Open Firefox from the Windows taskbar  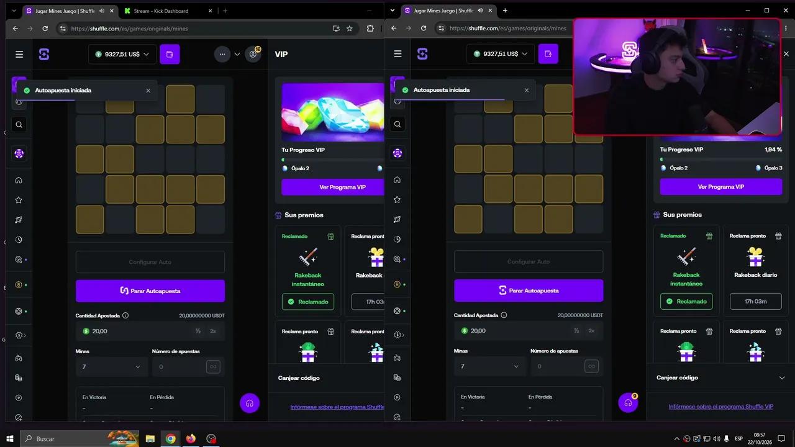[191, 439]
